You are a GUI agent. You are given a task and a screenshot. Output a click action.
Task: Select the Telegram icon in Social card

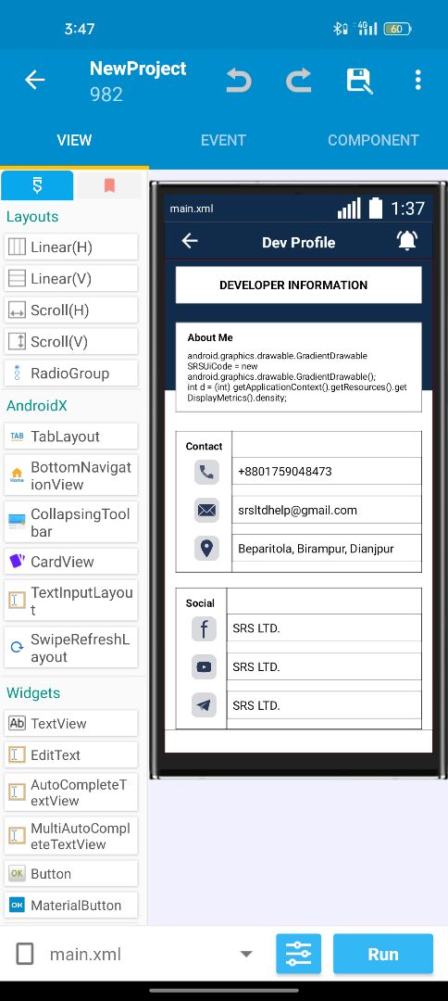coord(204,705)
